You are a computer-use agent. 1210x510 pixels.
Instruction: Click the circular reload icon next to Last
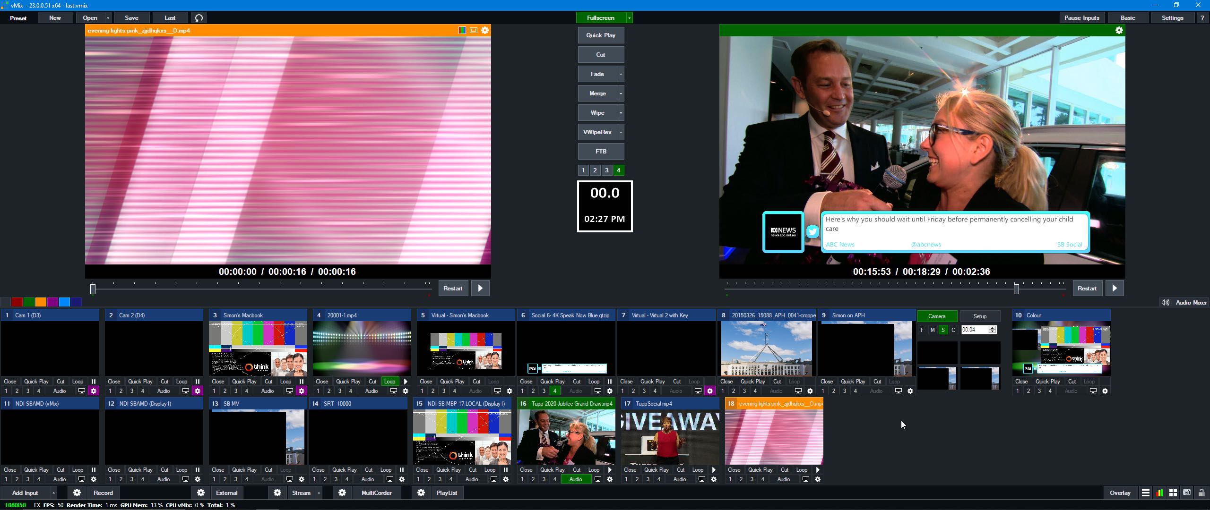pos(199,18)
